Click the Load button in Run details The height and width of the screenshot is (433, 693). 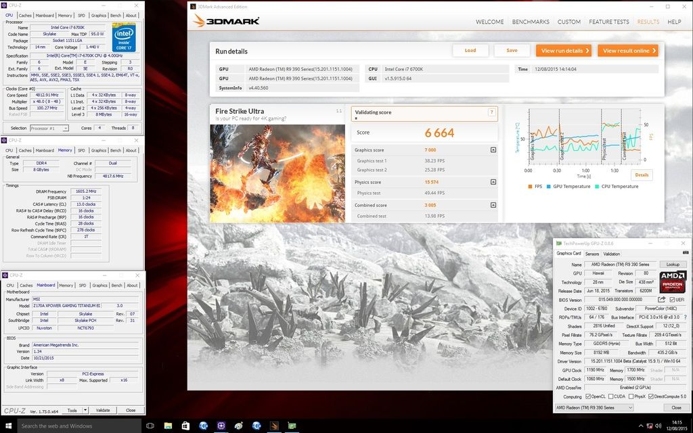(x=470, y=50)
